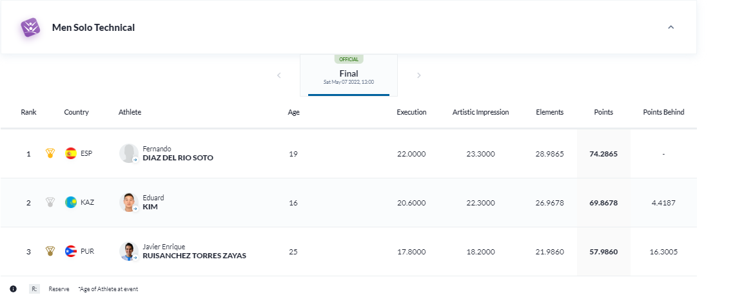The image size is (744, 304).
Task: Click the Rank column header
Action: click(x=28, y=112)
